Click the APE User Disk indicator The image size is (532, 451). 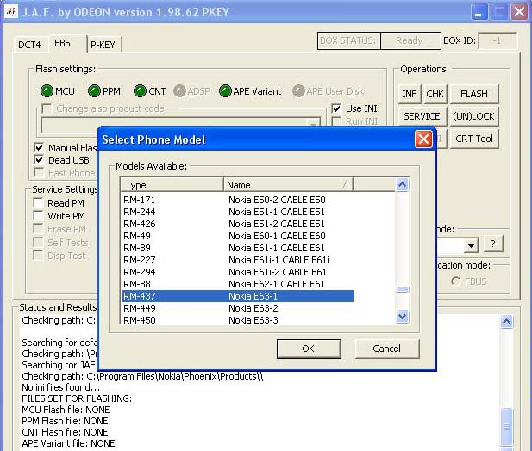pyautogui.click(x=298, y=91)
